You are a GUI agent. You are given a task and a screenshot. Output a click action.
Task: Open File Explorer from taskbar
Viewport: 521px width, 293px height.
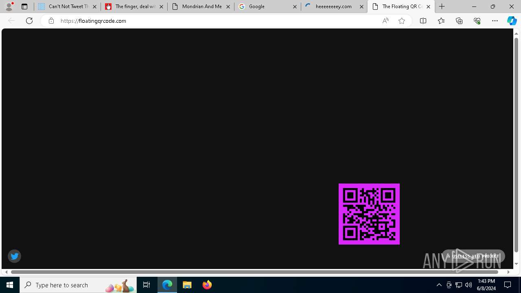(187, 285)
